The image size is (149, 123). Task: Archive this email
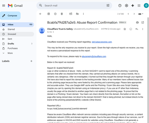pyautogui.click(x=49, y=14)
